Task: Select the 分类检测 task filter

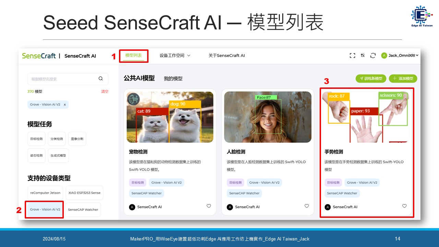Action: click(x=57, y=139)
